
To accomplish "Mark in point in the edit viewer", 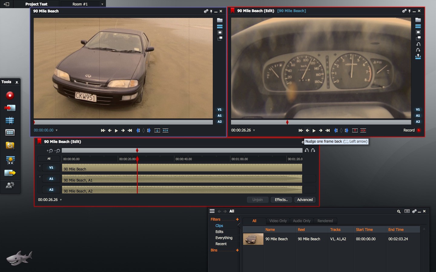I will [x=335, y=131].
